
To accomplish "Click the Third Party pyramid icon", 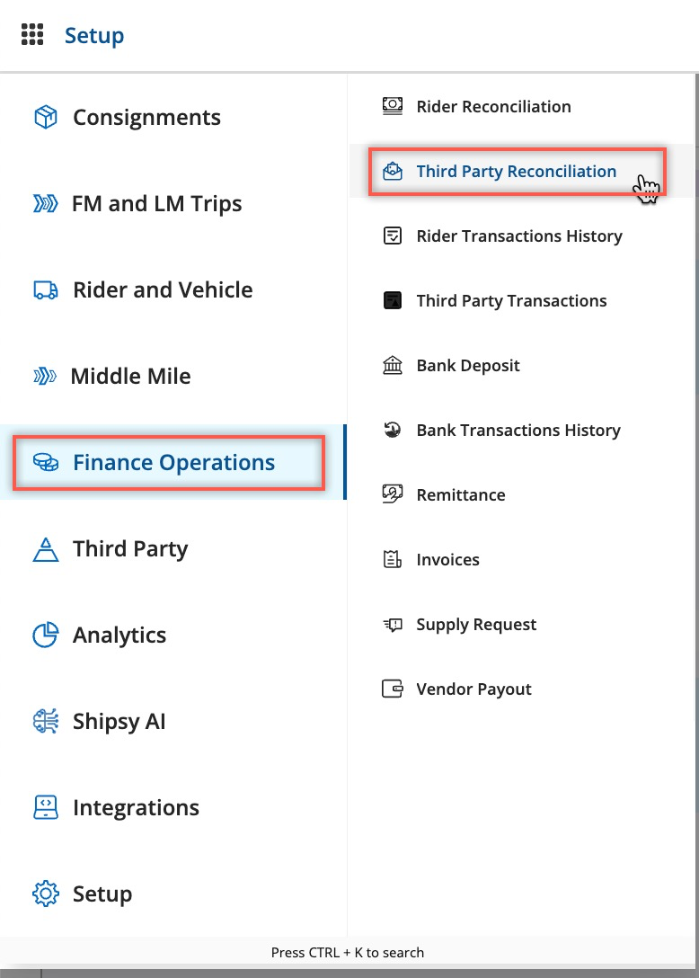I will 45,549.
